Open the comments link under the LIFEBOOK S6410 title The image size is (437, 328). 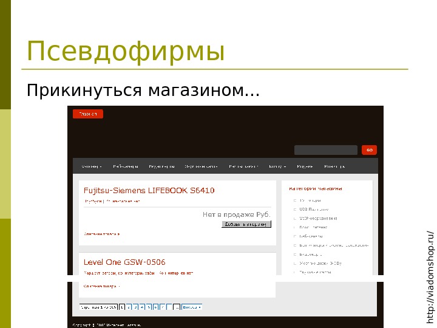tap(123, 201)
